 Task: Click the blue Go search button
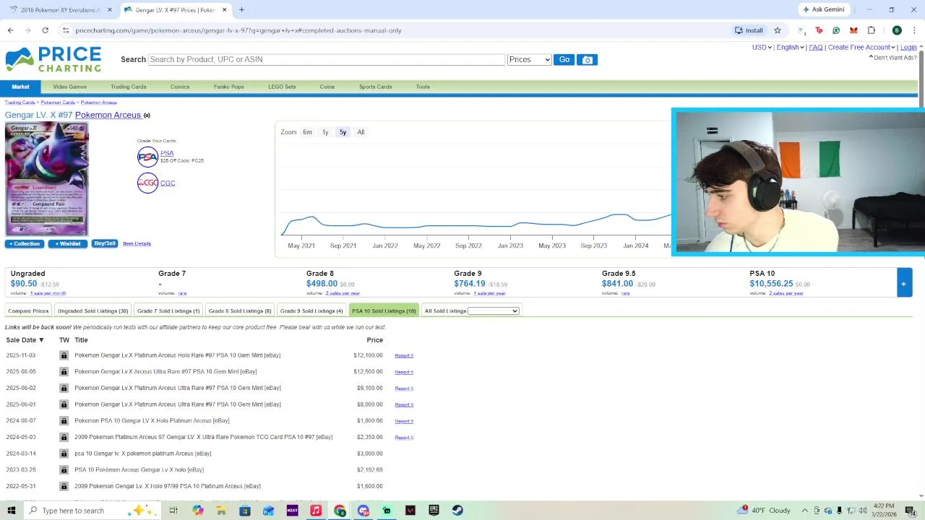coord(564,60)
